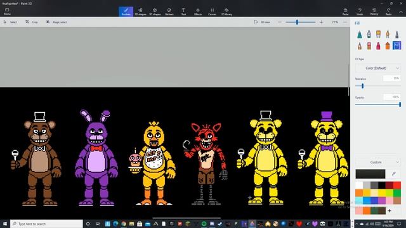Screen dimensions: 406x228
Task: Click the Undo button
Action: click(360, 11)
